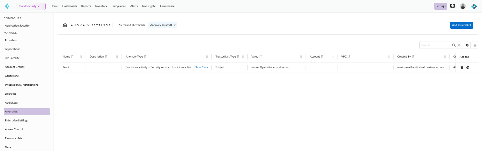Open the Governance menu
Viewport: 482px width, 151px height.
pyautogui.click(x=167, y=6)
